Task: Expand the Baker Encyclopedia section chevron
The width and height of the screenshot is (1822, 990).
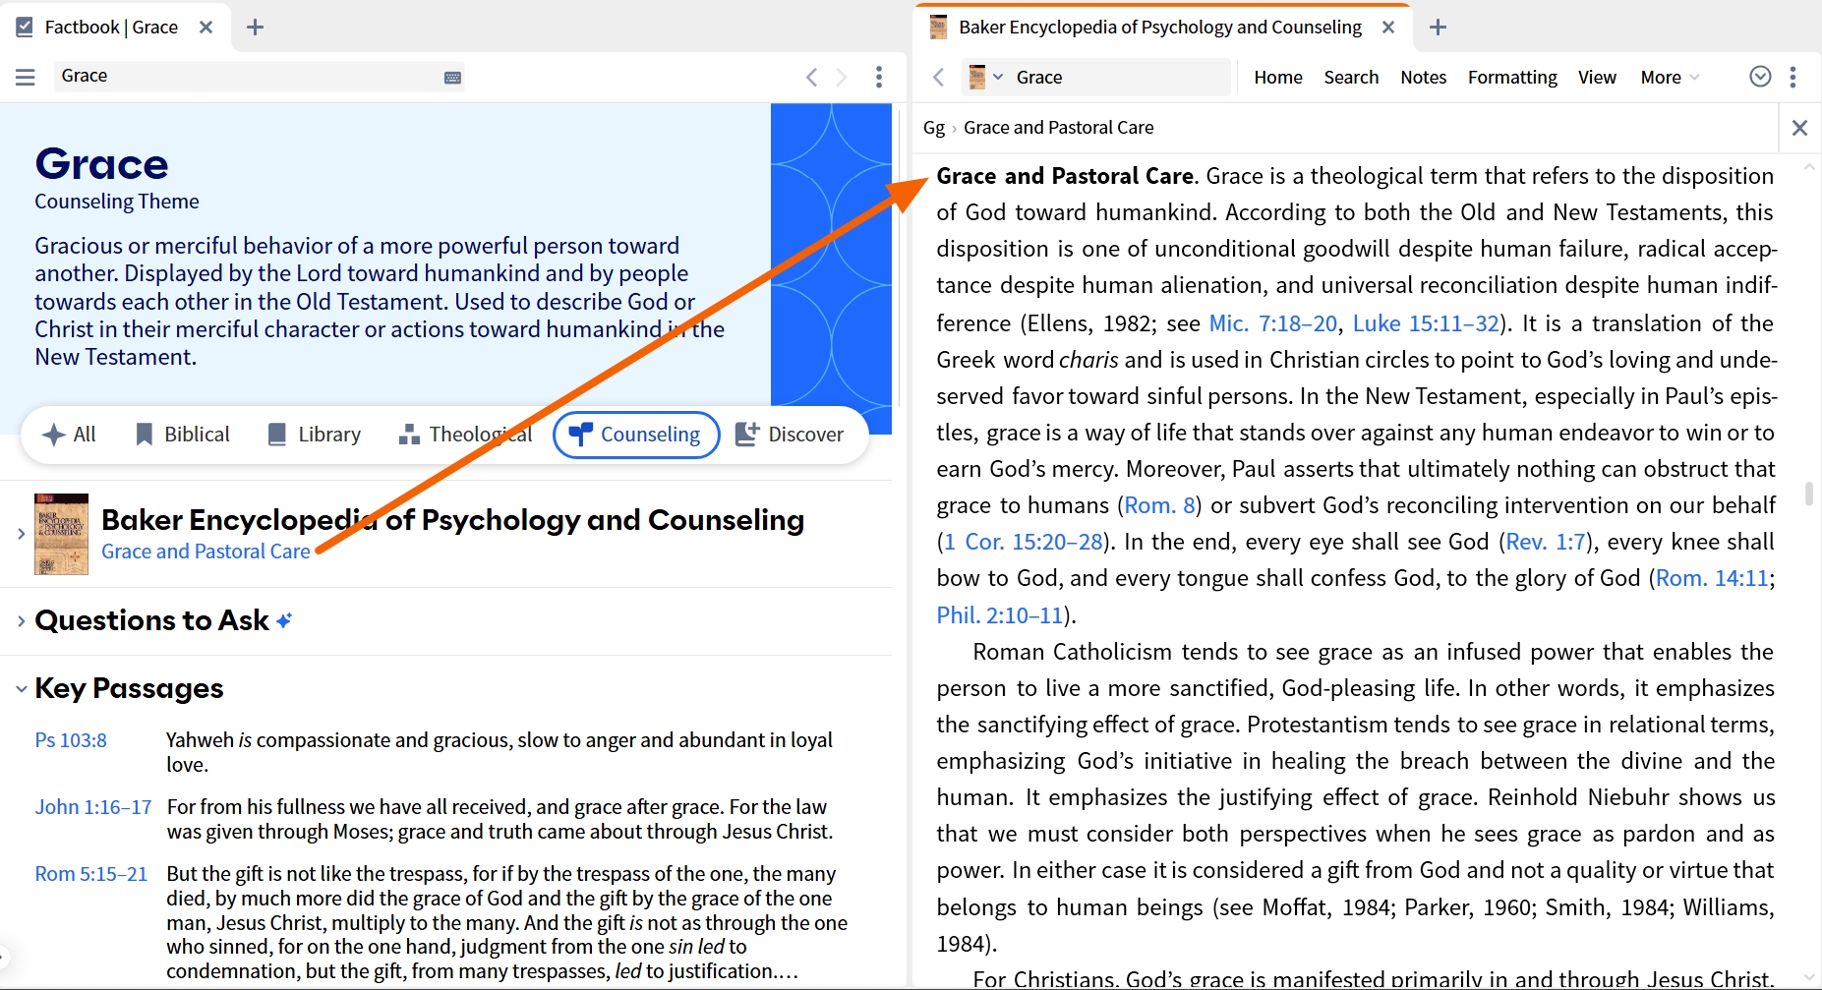Action: [21, 534]
